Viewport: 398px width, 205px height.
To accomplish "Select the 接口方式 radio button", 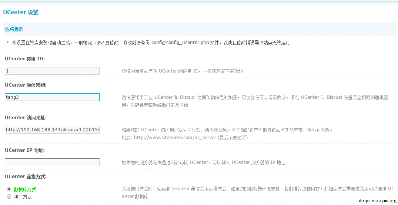I will 9,196.
